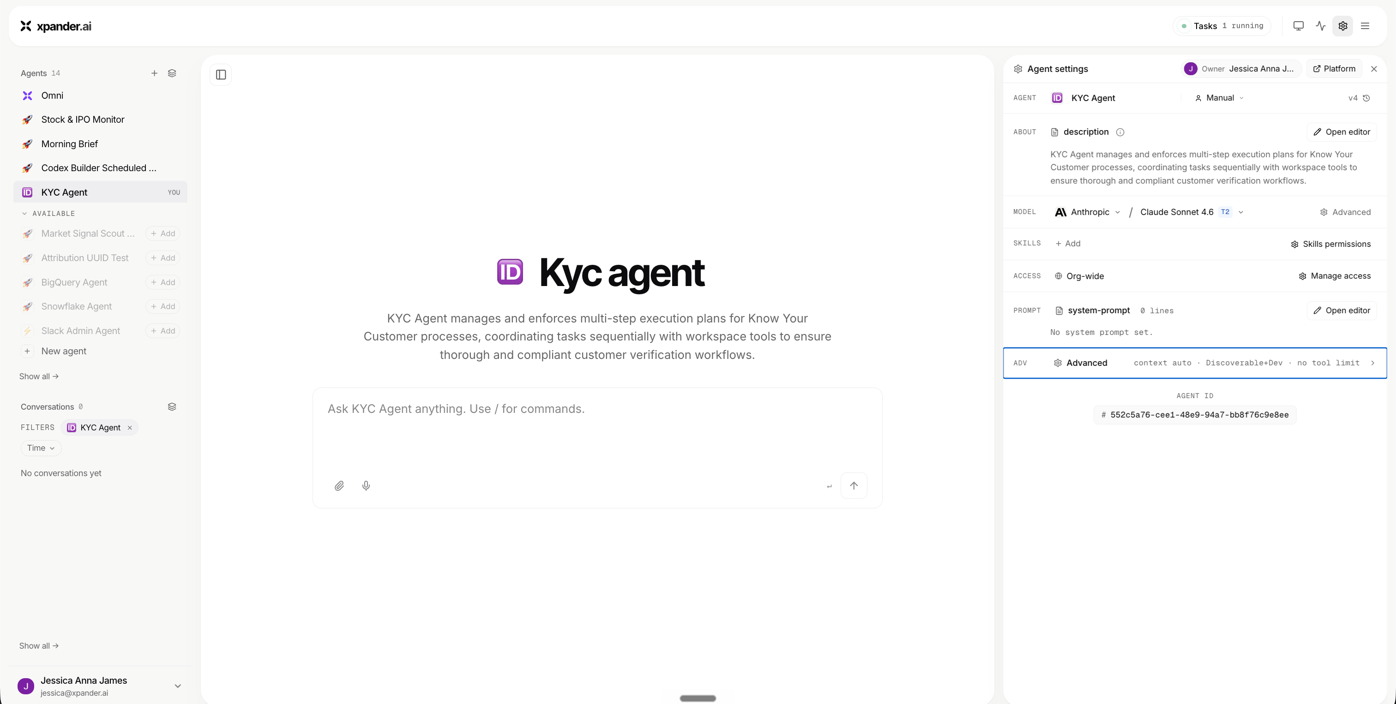Attach a file with the paperclip icon
This screenshot has width=1396, height=704.
click(x=339, y=486)
